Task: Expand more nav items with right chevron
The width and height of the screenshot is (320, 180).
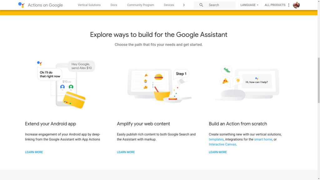Action: [184, 5]
